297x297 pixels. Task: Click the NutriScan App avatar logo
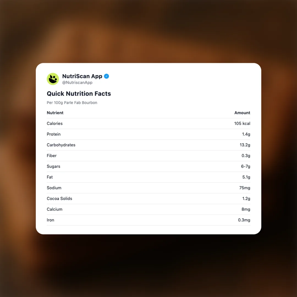53,79
